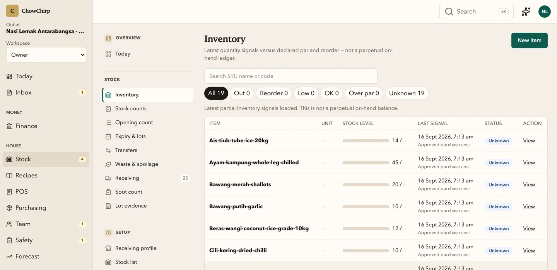Viewport: 557px width, 270px height.
Task: Click the search magnifier icon
Action: pyautogui.click(x=449, y=12)
